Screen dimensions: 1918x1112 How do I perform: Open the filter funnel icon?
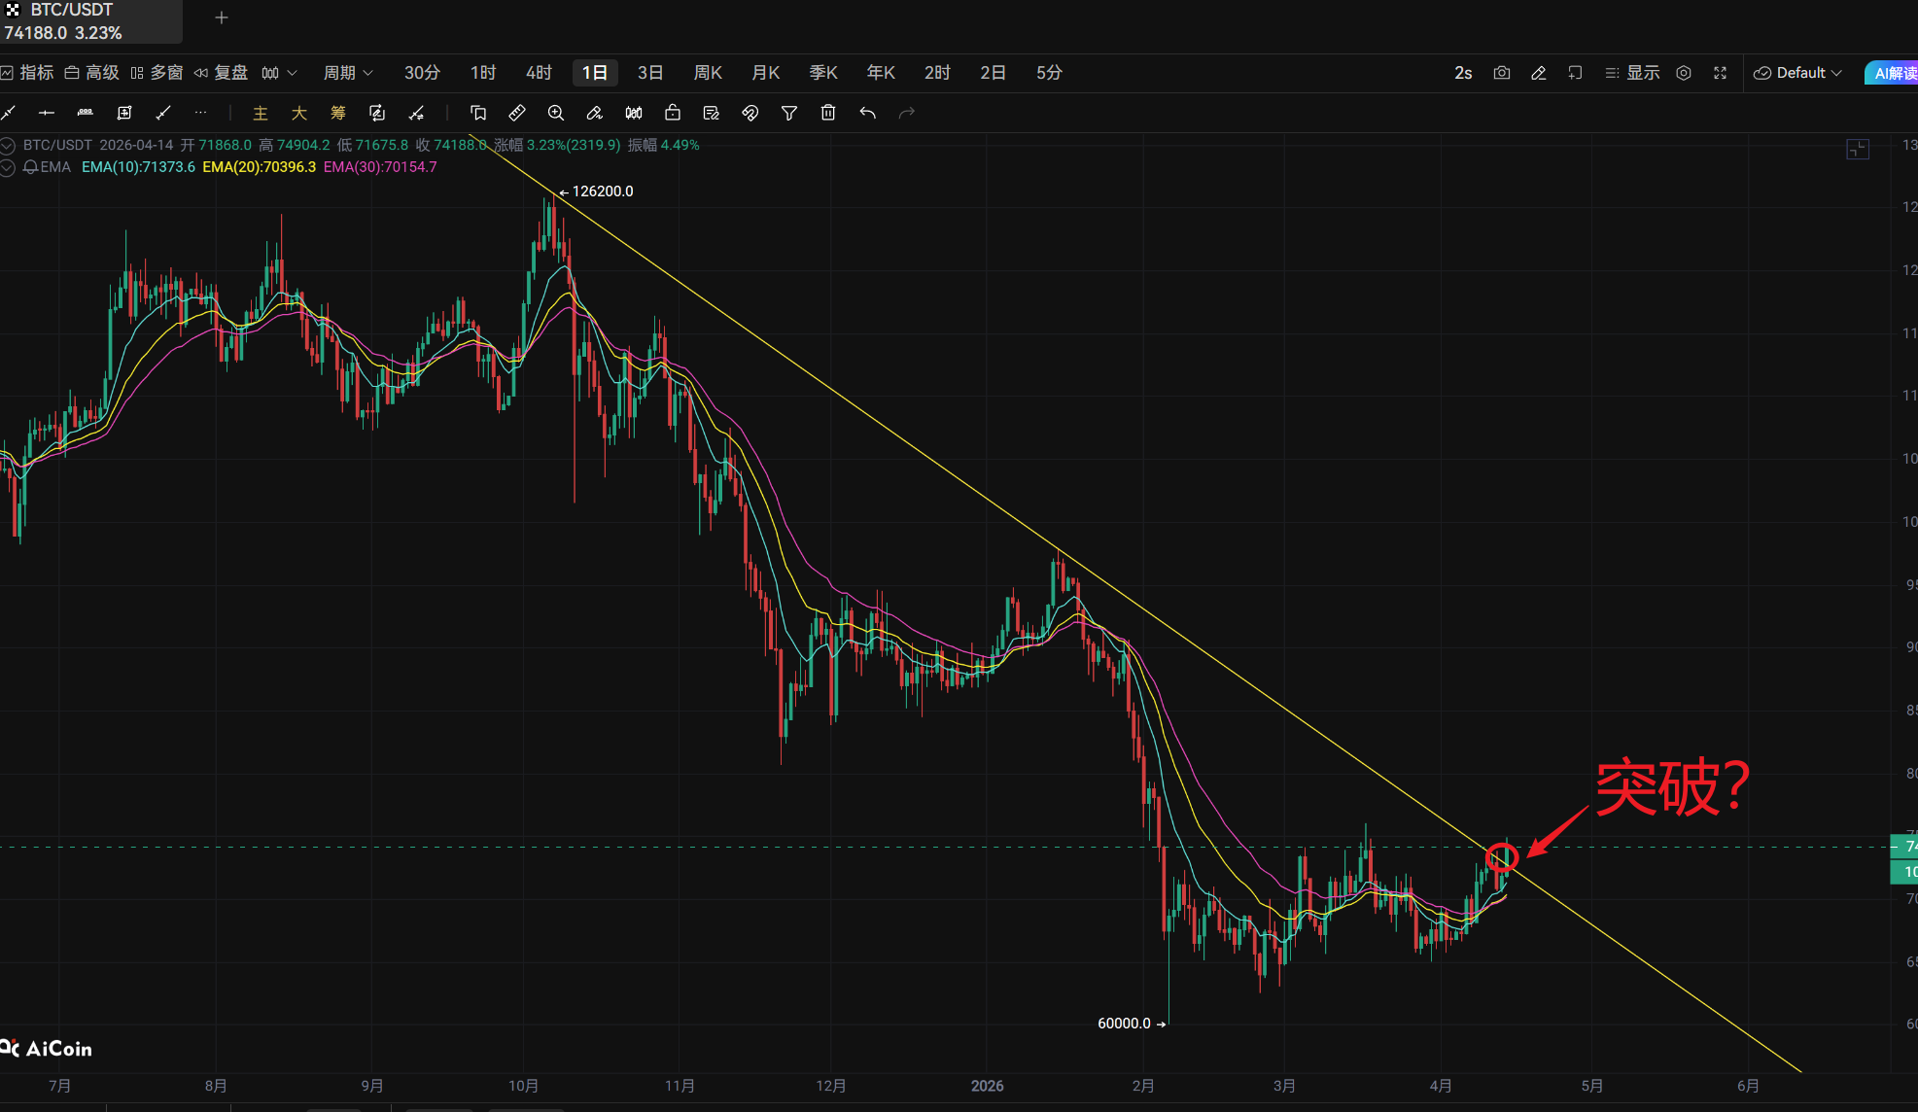(x=789, y=113)
